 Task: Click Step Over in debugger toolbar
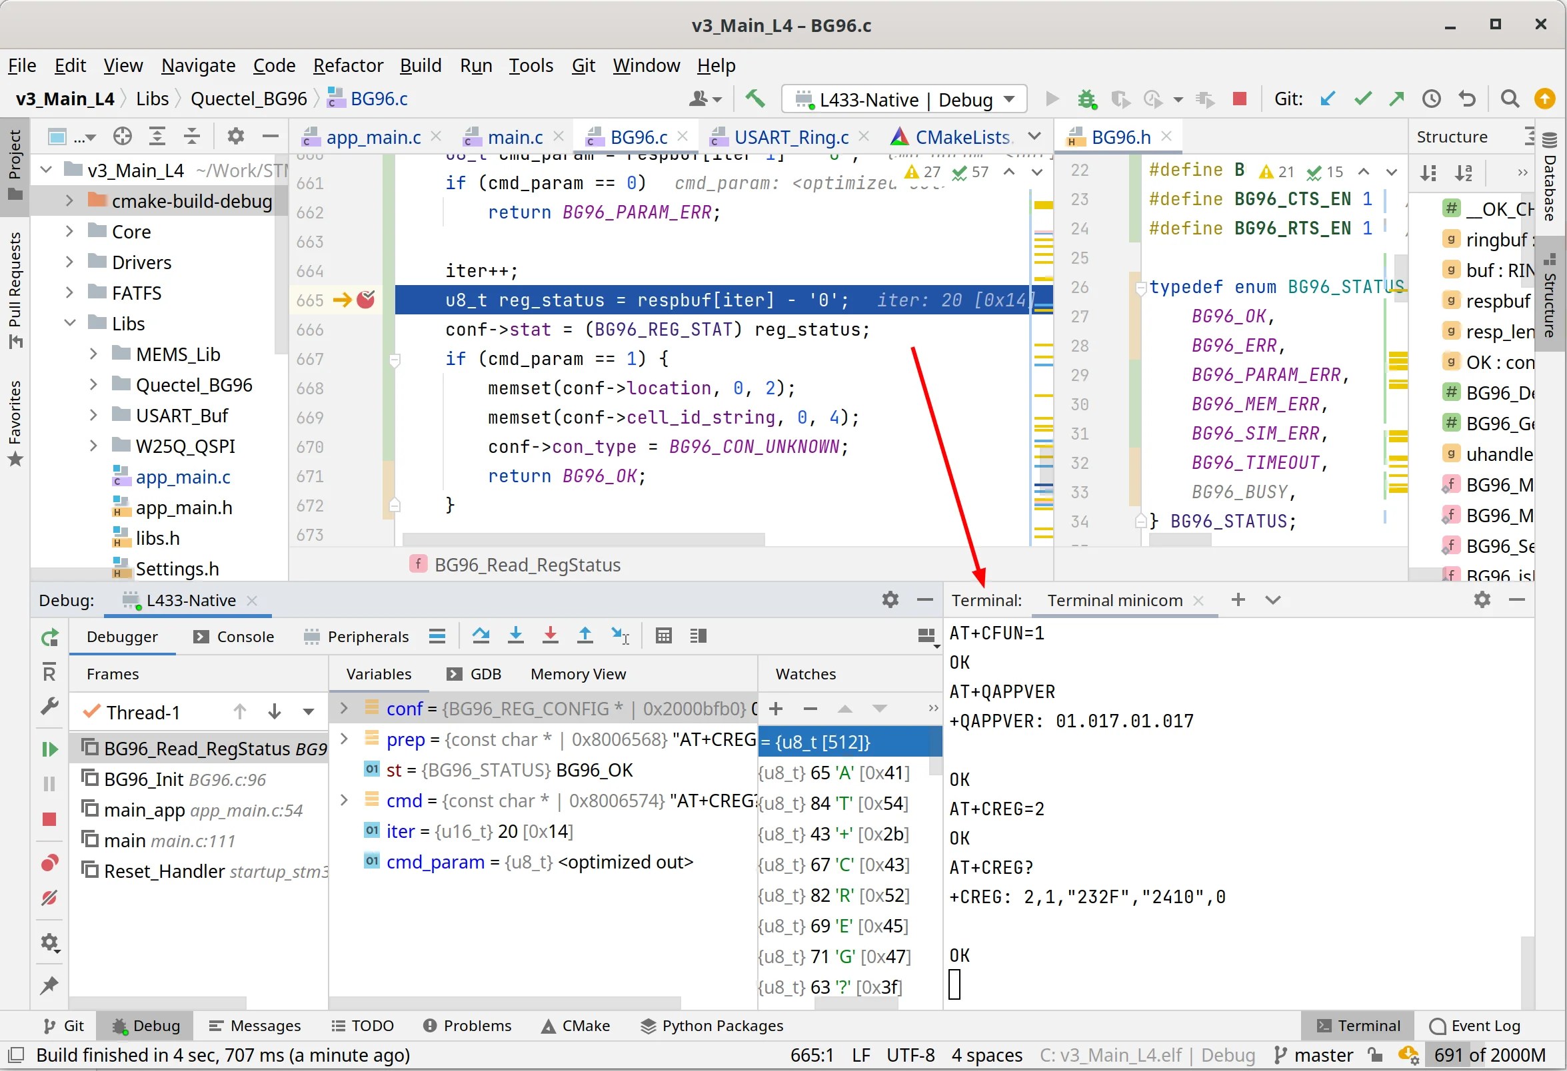[481, 635]
